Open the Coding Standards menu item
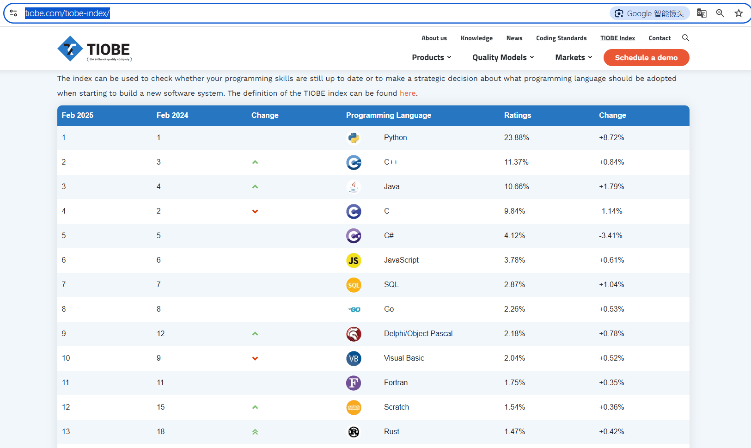 pos(562,38)
